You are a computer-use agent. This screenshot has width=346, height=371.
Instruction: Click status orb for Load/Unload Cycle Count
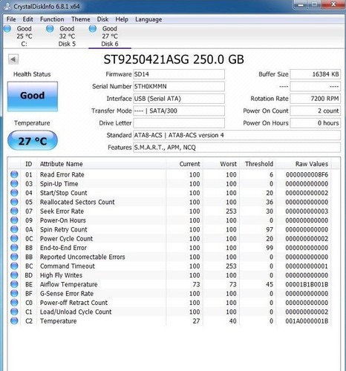[x=14, y=312]
